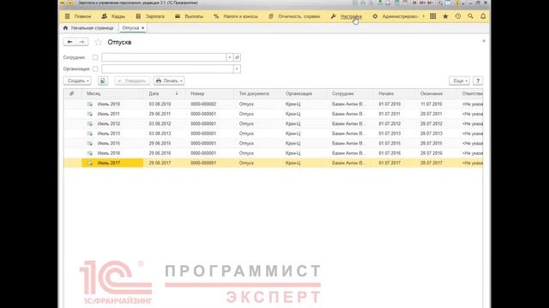Sort by the Организация column header
The height and width of the screenshot is (308, 549).
click(303, 93)
